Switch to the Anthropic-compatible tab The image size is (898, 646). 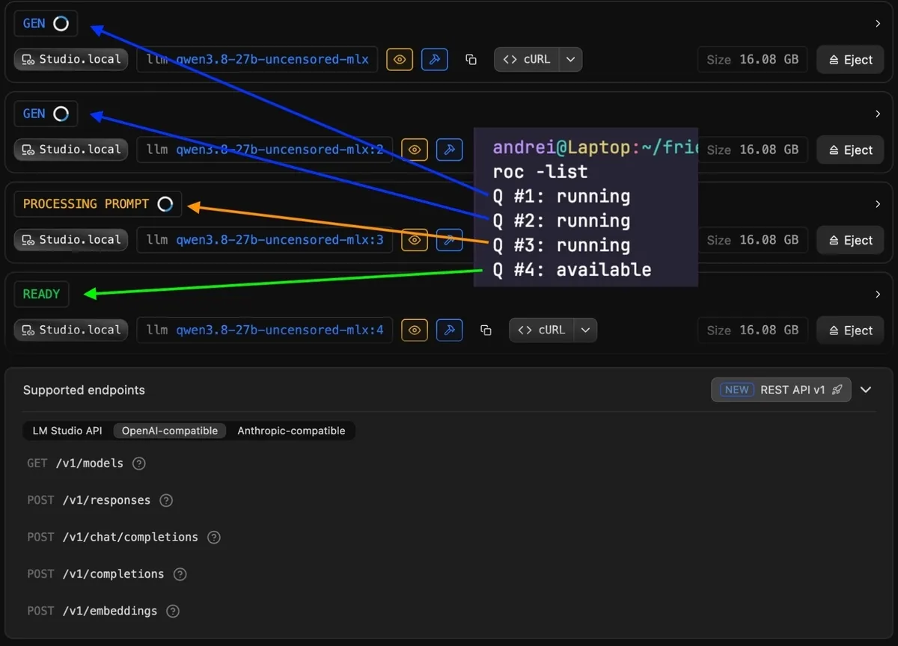[291, 431]
